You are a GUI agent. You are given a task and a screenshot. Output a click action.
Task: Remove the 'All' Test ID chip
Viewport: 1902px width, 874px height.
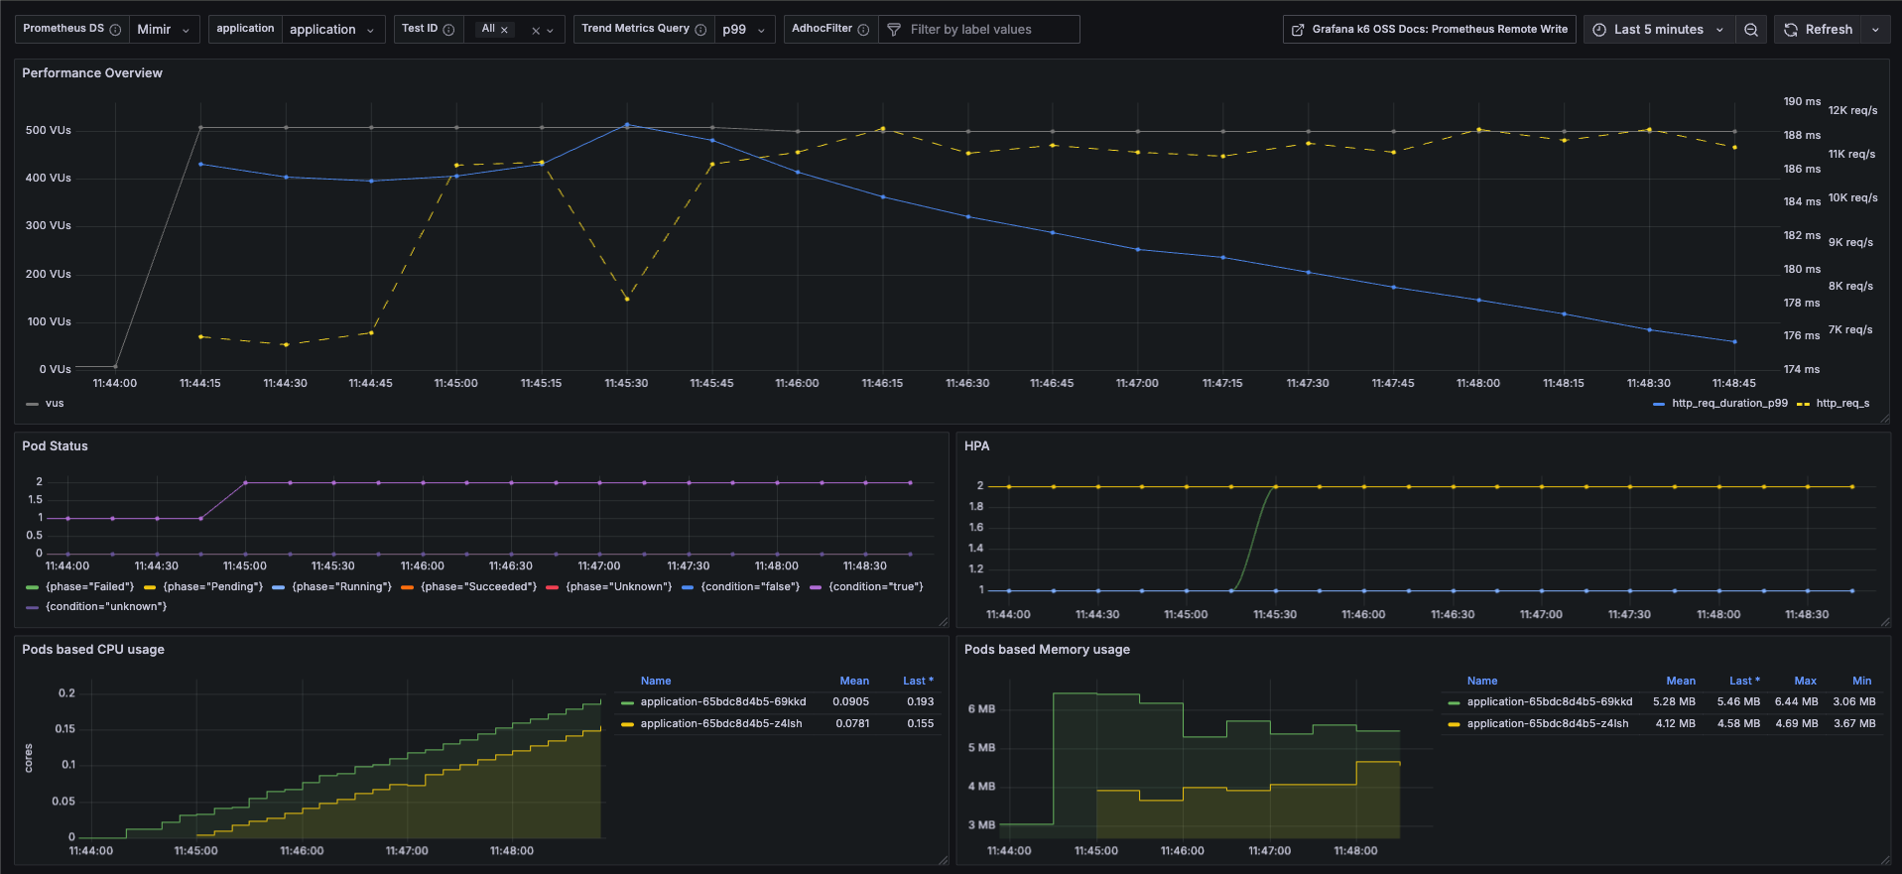pos(504,30)
